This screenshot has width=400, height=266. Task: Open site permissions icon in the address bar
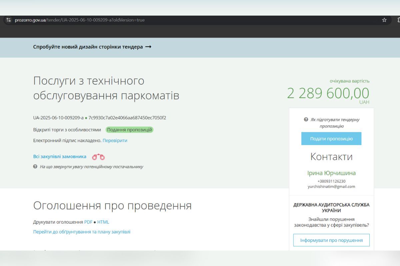point(9,20)
